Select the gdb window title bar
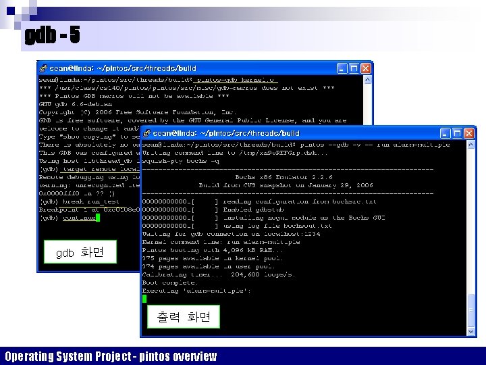This screenshot has width=486, height=365. point(205,68)
